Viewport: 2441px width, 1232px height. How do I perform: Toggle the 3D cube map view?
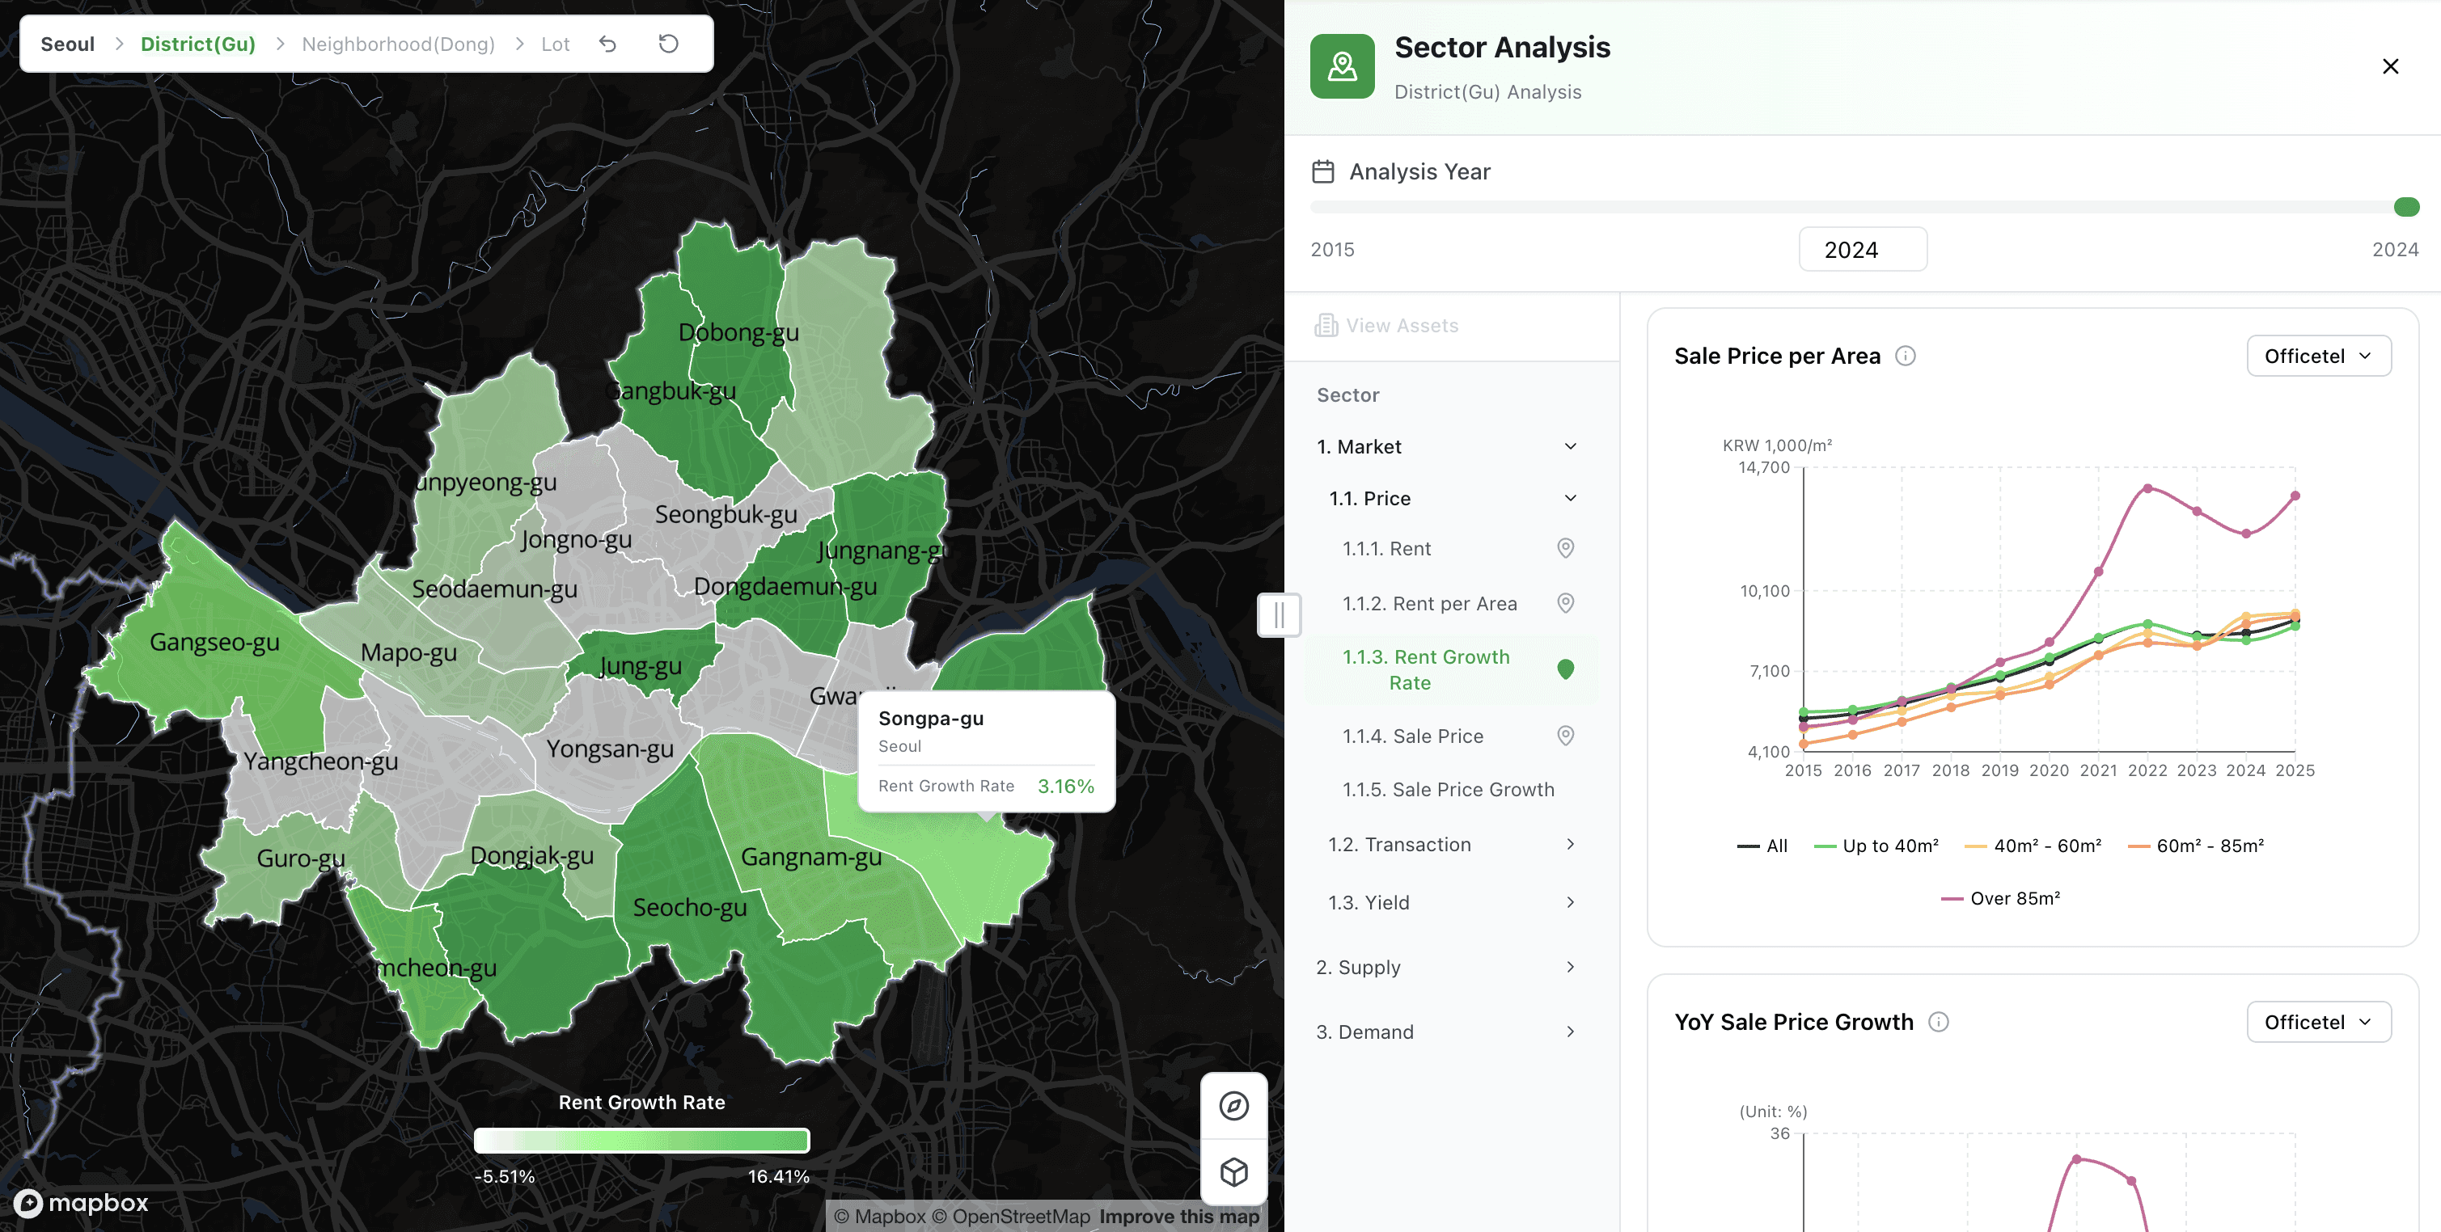click(x=1233, y=1171)
